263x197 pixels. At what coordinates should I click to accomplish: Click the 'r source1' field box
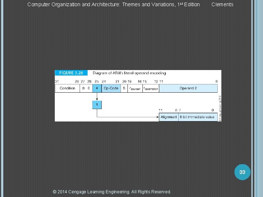coord(135,88)
